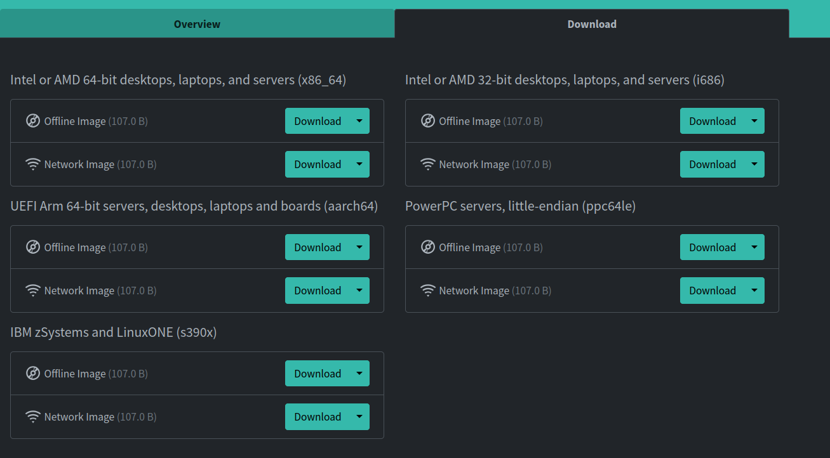Click the s390x Offline Image disc icon

33,373
